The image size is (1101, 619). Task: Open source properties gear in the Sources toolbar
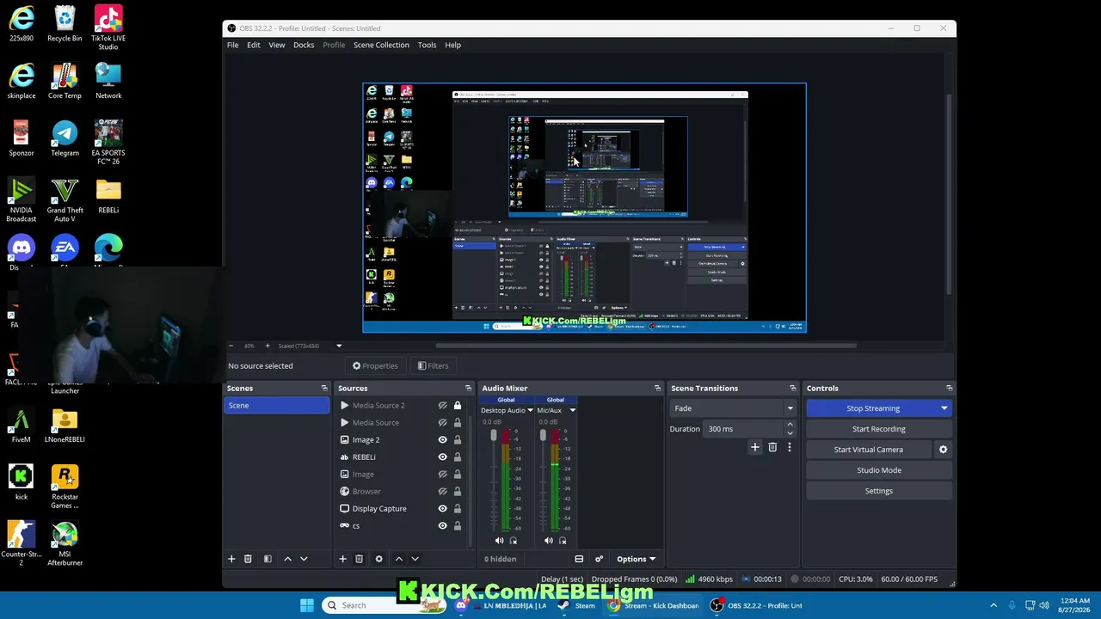coord(378,559)
